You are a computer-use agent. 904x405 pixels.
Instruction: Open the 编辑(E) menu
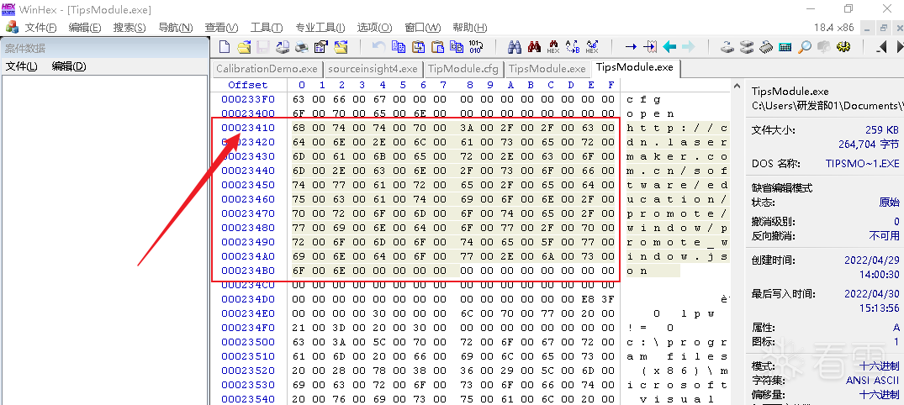click(85, 28)
